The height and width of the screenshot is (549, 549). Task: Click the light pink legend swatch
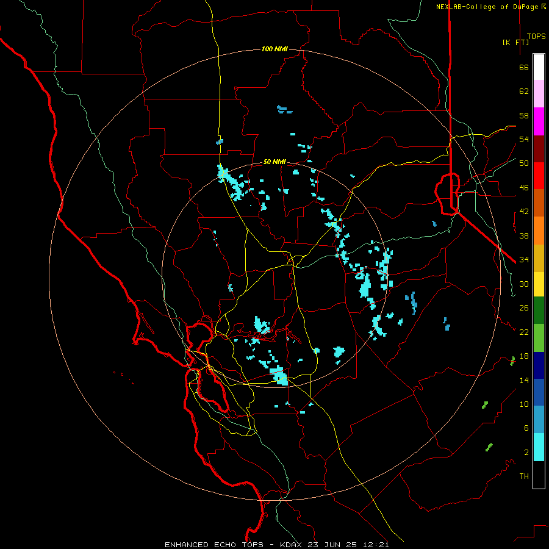point(539,94)
